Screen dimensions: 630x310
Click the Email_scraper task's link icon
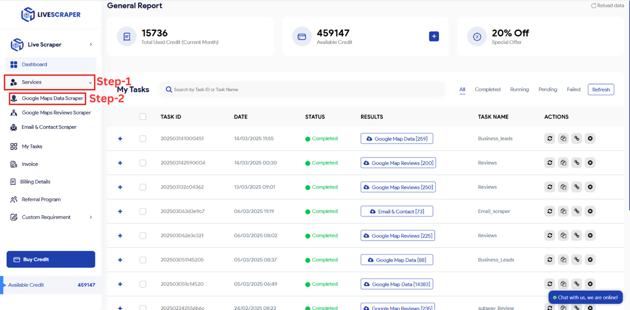[x=577, y=211]
